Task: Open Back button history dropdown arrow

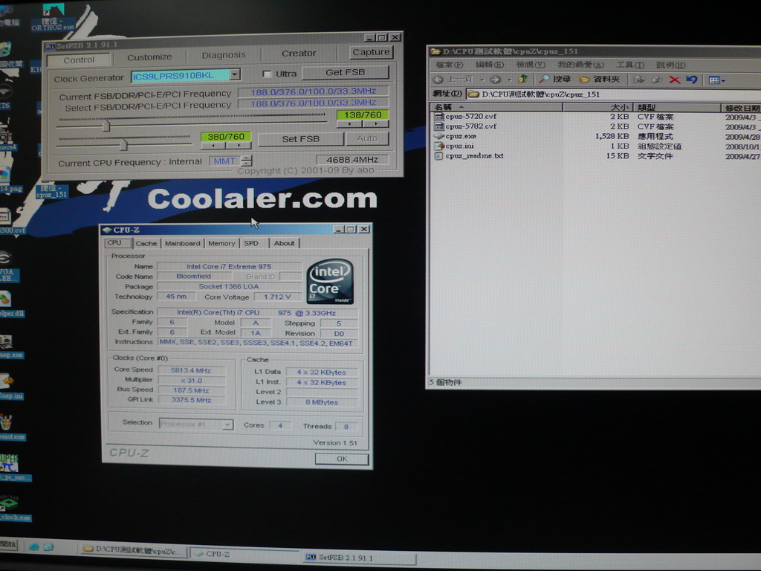Action: 482,80
